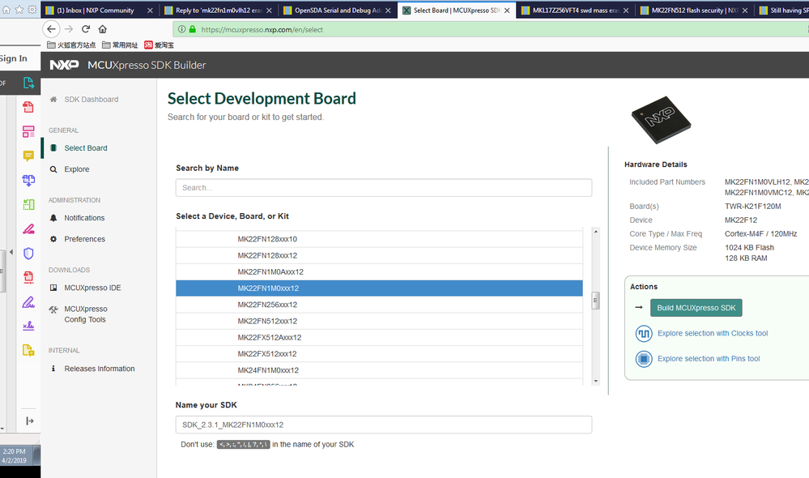Collapse Acrobat tools pane arrow icon
809x478 pixels.
29,421
